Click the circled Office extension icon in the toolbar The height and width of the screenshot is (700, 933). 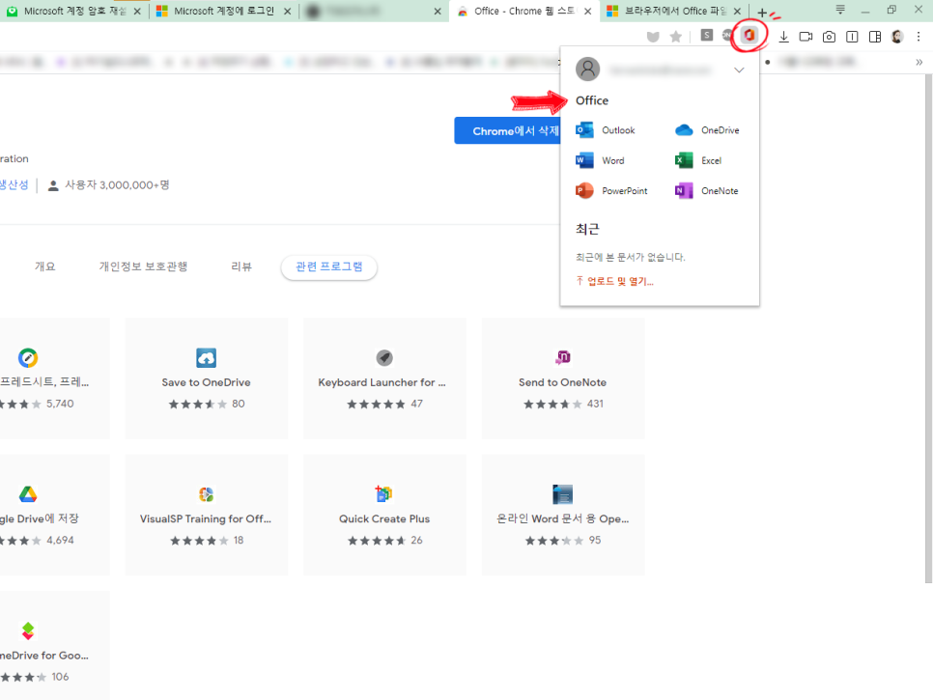point(750,35)
